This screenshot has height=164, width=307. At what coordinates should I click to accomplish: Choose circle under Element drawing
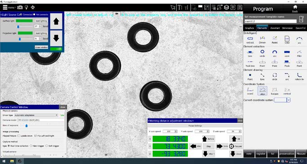275,77
